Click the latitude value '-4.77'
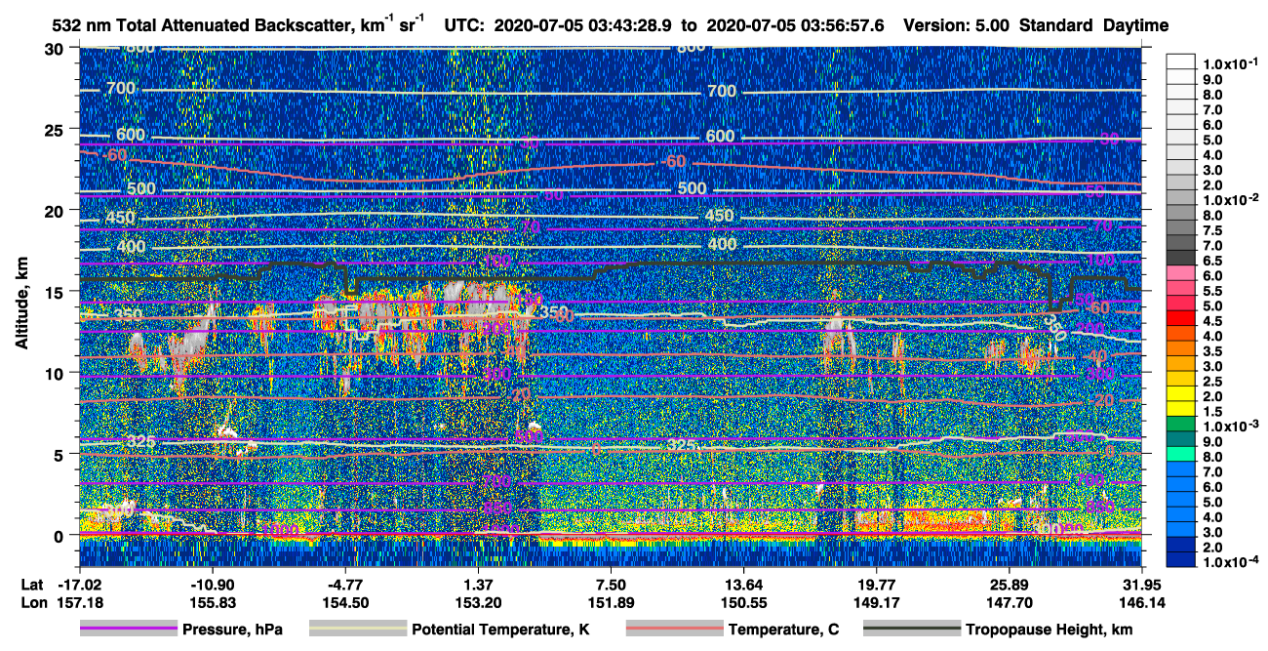1268x651 pixels. (x=344, y=585)
